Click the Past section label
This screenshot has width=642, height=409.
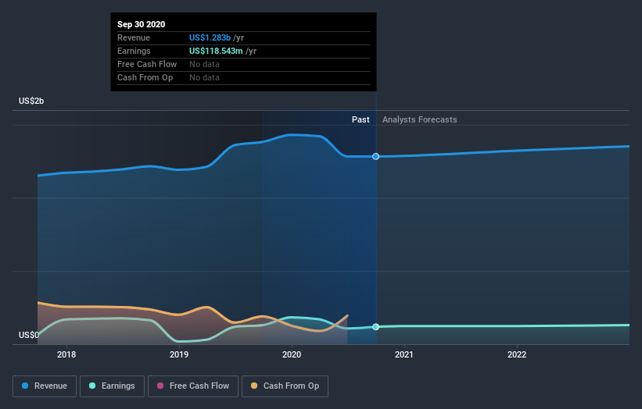pos(360,119)
